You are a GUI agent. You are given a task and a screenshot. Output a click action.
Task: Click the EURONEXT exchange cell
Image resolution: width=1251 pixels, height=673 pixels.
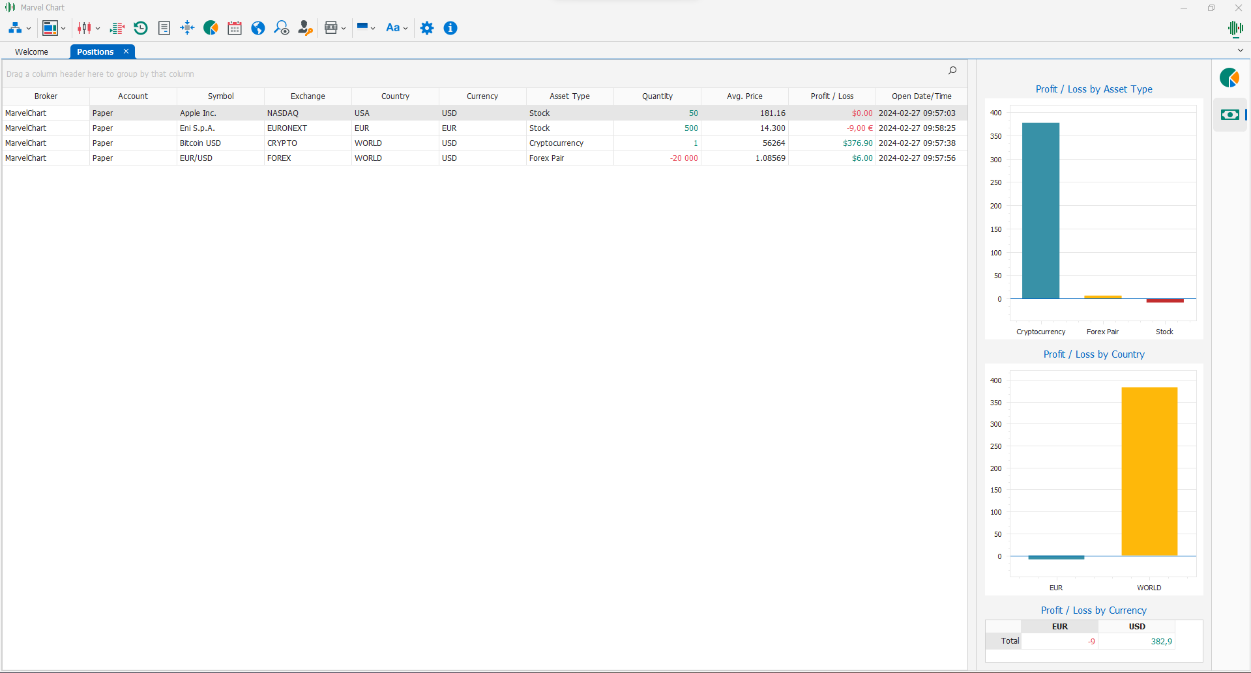click(308, 128)
